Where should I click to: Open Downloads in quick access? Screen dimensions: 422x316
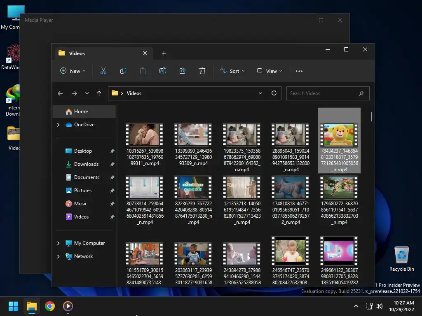point(84,164)
